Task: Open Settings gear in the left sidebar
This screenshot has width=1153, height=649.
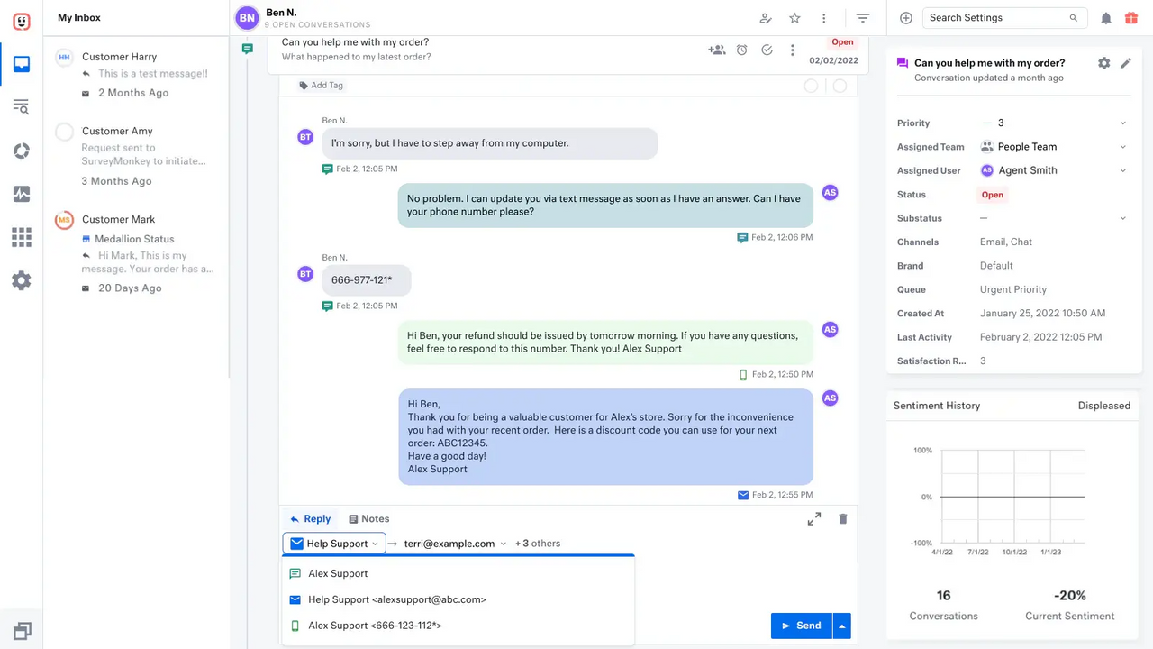Action: (x=22, y=280)
